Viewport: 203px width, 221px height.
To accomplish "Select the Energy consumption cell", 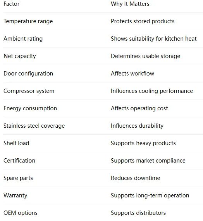I will coord(30,108).
